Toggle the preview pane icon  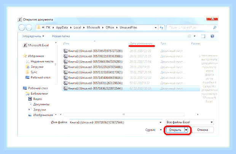click(203, 36)
